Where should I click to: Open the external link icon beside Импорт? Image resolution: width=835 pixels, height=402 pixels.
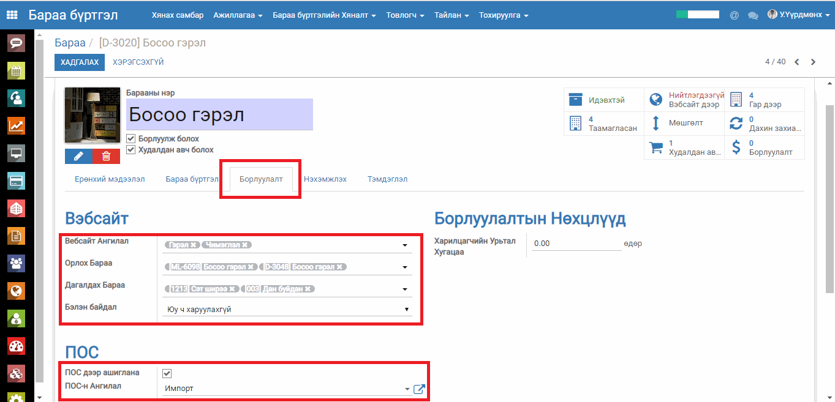[x=419, y=389]
